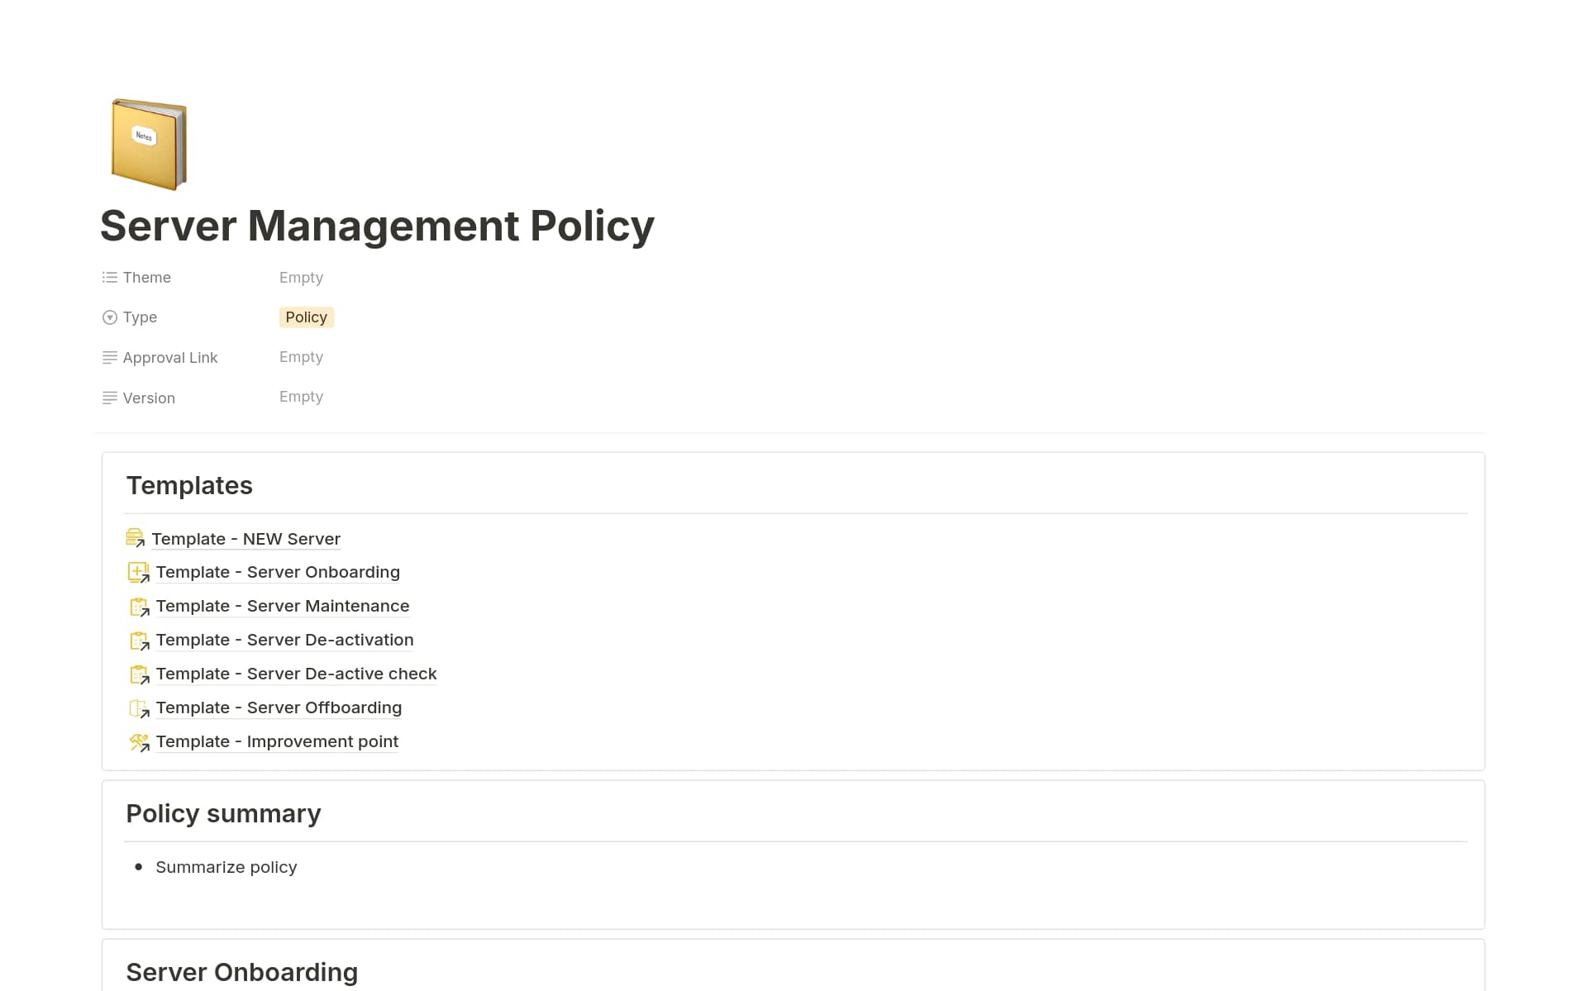Click the select icon beside the Type property
Screen dimensions: 1587x991
pos(110,317)
